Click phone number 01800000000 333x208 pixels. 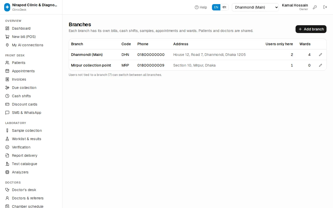pyautogui.click(x=151, y=55)
